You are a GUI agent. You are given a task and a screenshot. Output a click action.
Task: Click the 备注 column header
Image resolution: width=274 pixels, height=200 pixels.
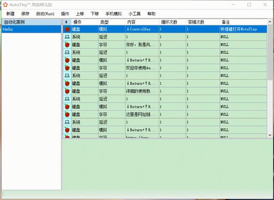point(243,22)
